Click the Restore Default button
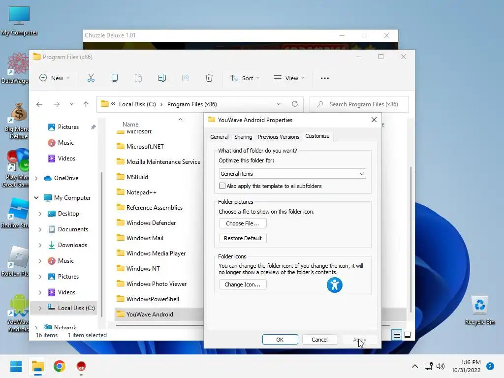 click(243, 238)
